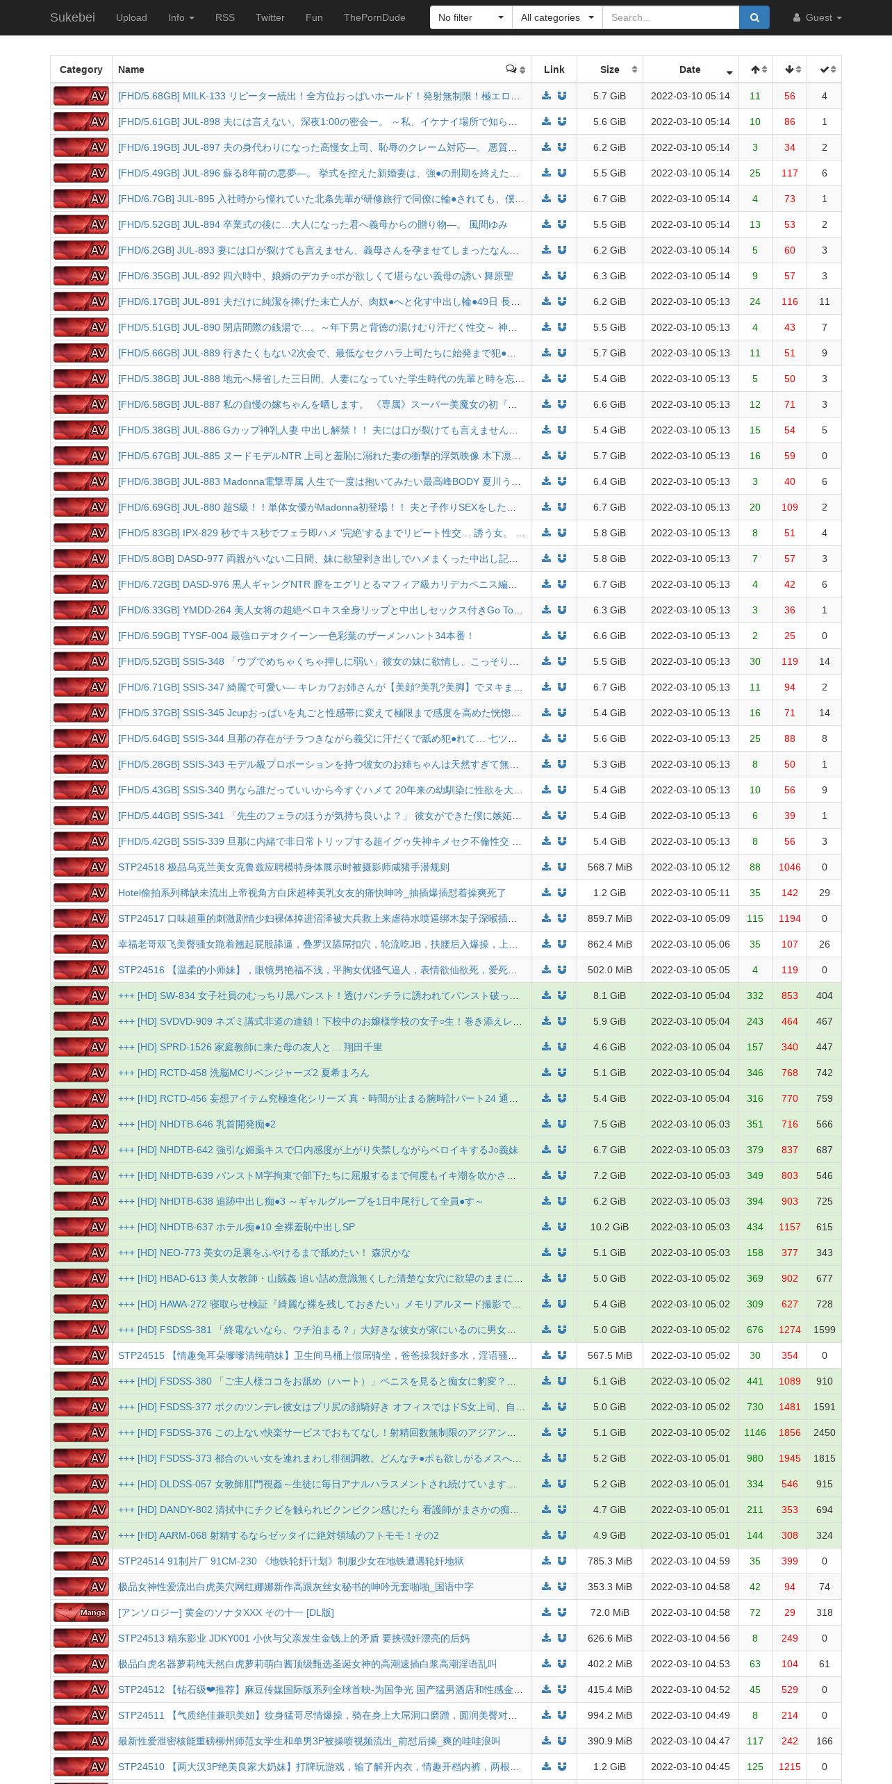This screenshot has height=1784, width=892.
Task: Download torrent file for RCTD-458 row
Action: (x=547, y=1073)
